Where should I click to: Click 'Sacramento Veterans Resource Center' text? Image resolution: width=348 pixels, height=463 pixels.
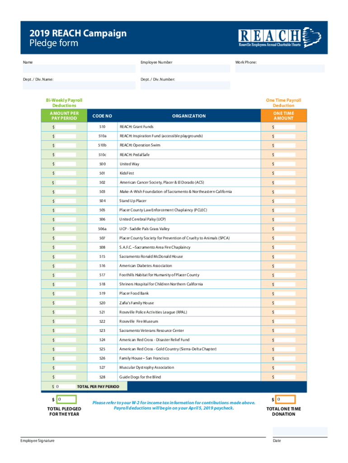(151, 331)
